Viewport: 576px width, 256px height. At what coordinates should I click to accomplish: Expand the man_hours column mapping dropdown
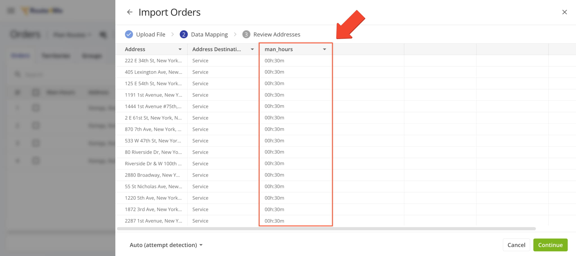pyautogui.click(x=325, y=49)
